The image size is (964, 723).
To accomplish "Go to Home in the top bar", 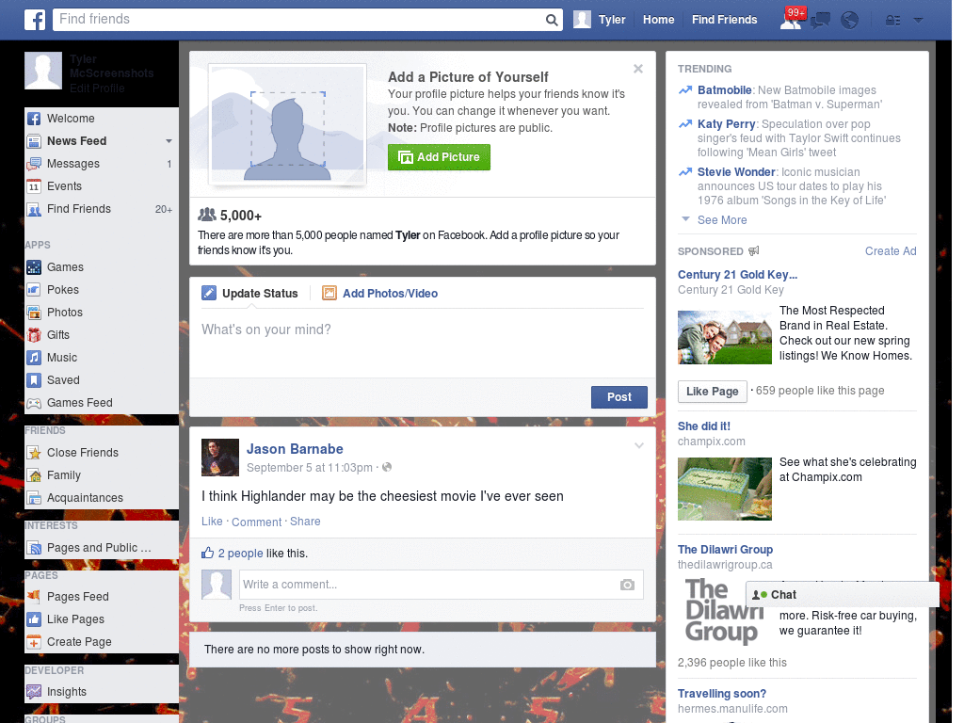I will tap(658, 20).
